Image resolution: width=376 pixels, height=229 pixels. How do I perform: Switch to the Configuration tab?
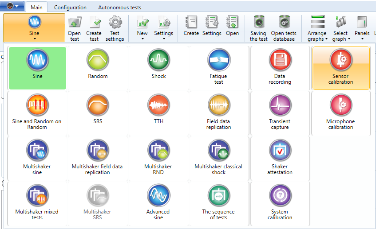[70, 8]
